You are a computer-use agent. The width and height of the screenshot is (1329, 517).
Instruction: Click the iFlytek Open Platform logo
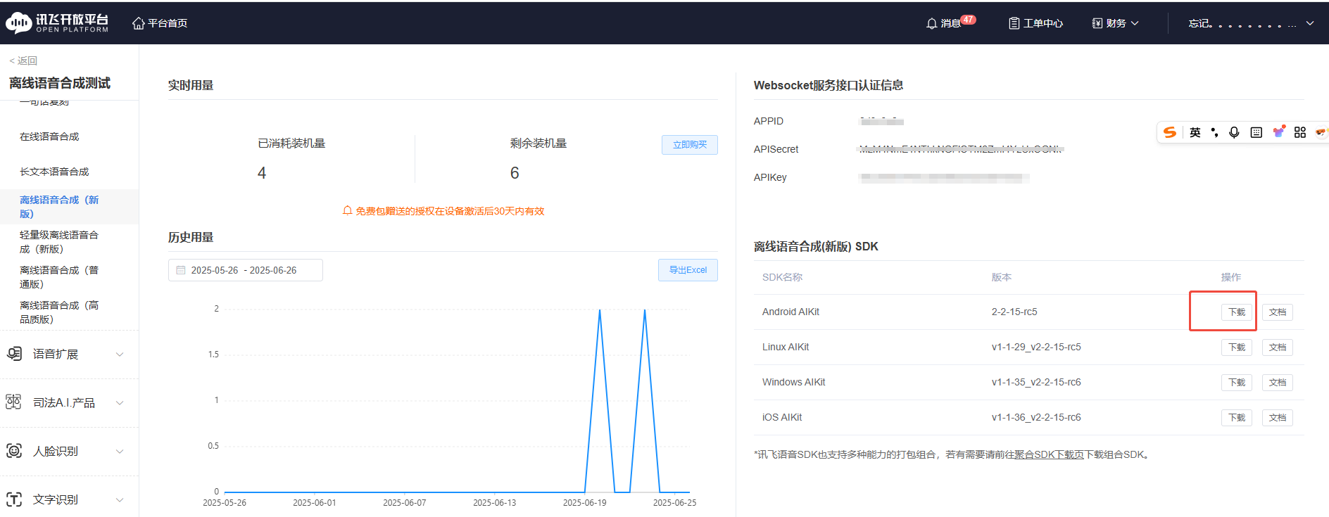(x=57, y=23)
